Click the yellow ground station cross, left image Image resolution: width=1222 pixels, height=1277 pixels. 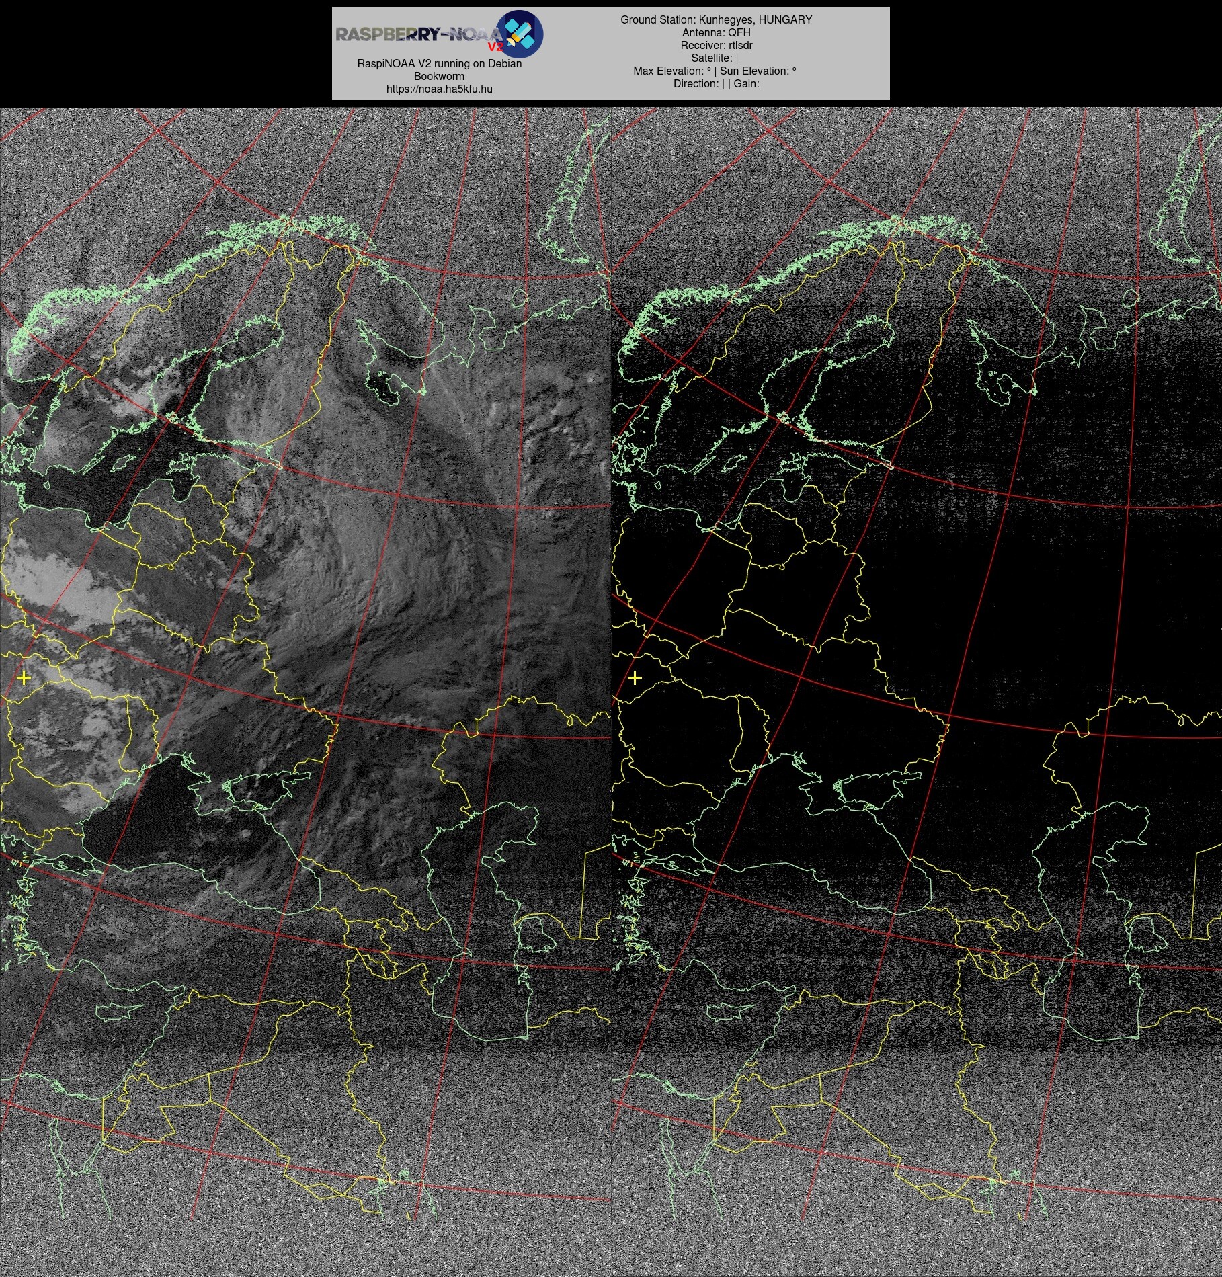[24, 677]
